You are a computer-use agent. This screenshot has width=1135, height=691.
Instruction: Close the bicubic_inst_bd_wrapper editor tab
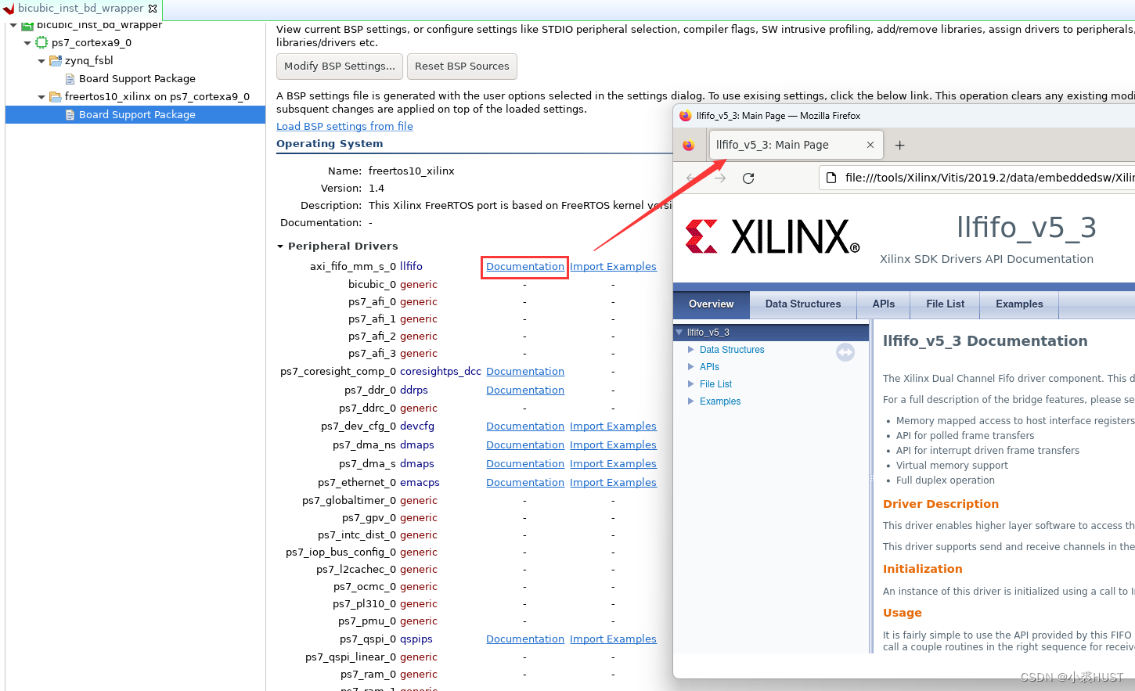coord(153,9)
